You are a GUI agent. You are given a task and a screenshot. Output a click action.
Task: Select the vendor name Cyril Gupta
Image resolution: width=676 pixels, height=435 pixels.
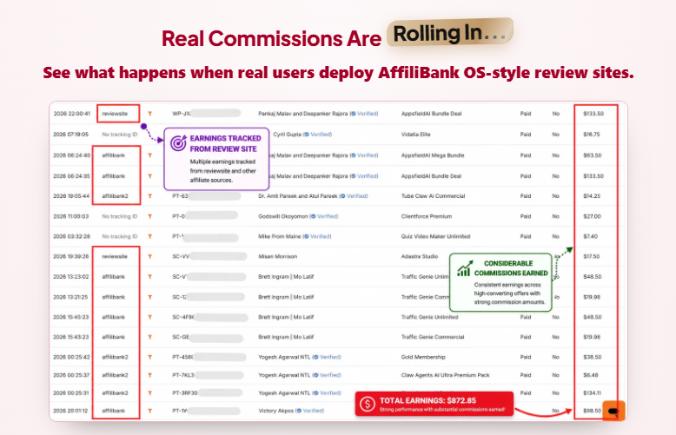pyautogui.click(x=287, y=135)
